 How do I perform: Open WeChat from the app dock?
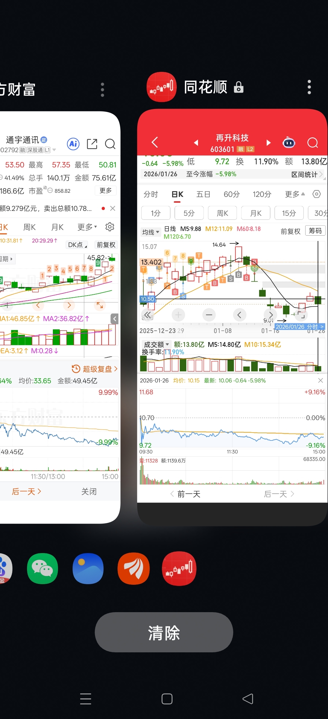(x=43, y=568)
